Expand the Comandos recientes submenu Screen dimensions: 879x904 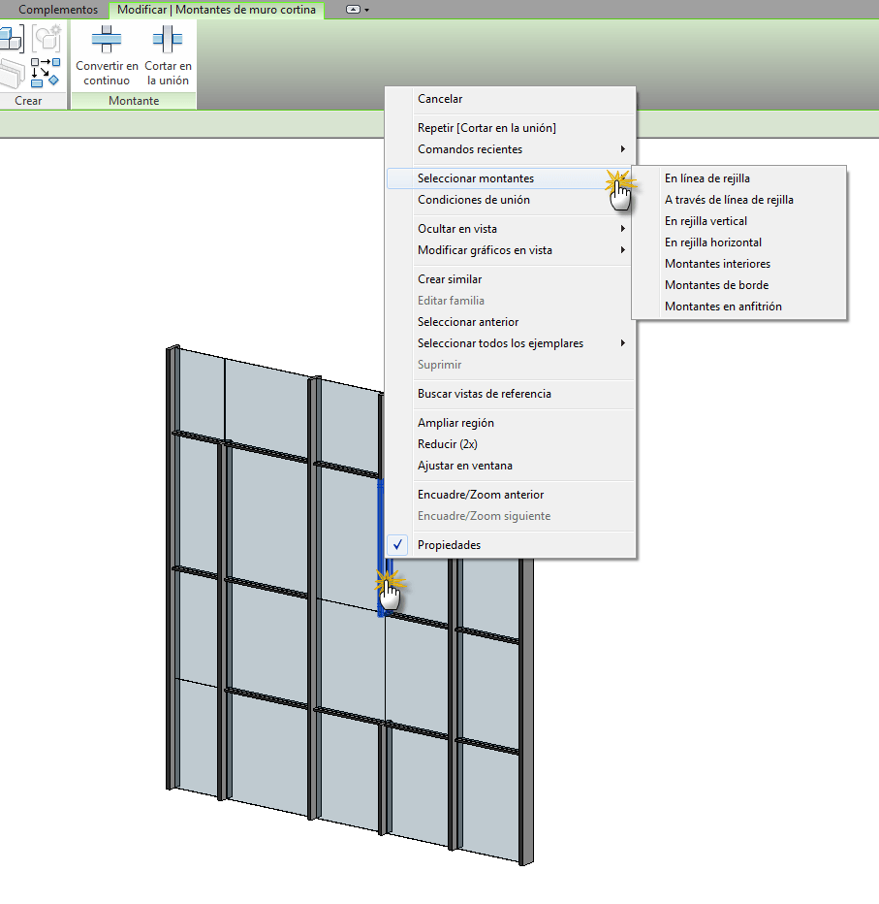[x=511, y=148]
